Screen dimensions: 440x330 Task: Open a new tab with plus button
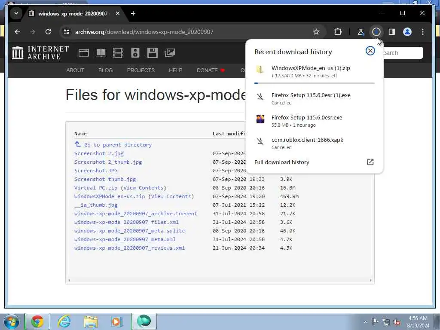pyautogui.click(x=133, y=13)
